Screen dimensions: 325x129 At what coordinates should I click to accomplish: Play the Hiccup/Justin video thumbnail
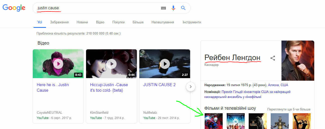[x=112, y=64]
